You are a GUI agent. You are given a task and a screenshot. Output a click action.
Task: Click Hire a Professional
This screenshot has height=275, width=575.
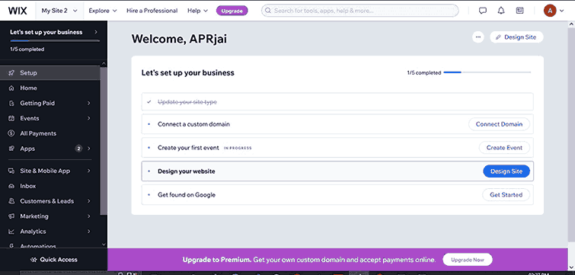coord(152,11)
